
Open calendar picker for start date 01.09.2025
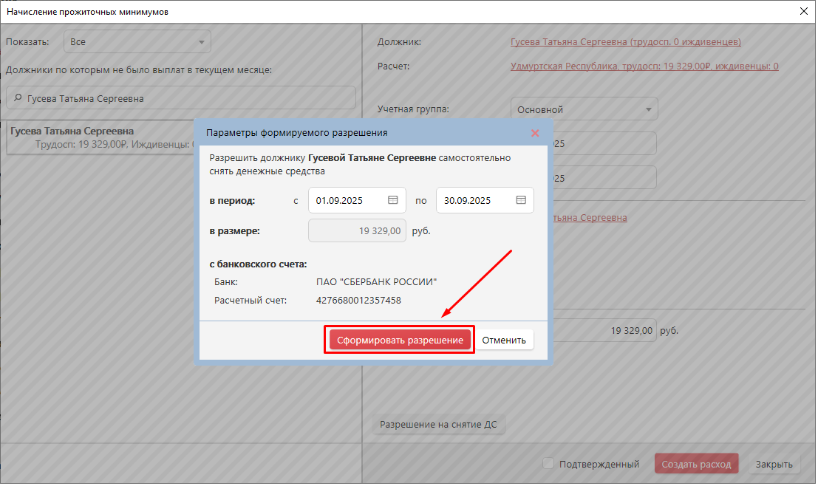pyautogui.click(x=393, y=200)
